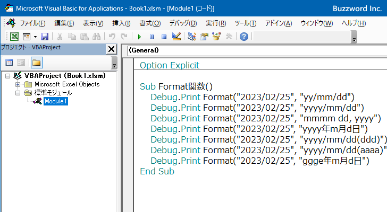
Task: Click the Undo arrow icon
Action: 112,37
